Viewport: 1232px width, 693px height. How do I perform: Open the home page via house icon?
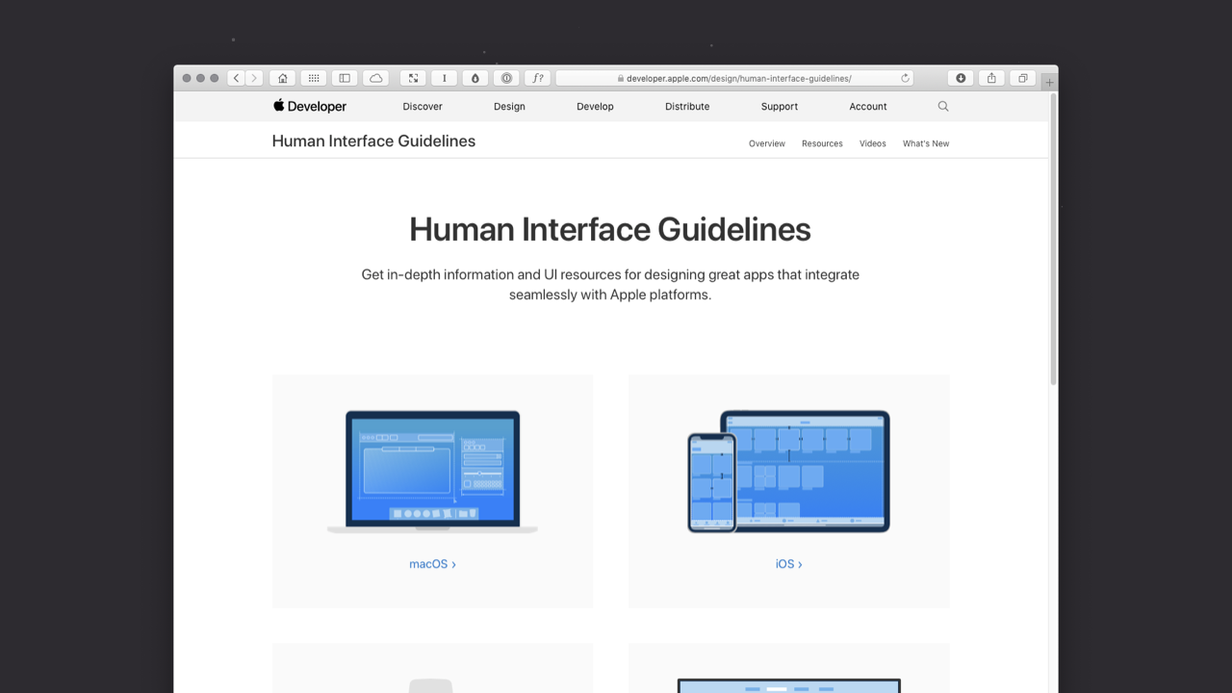[282, 78]
